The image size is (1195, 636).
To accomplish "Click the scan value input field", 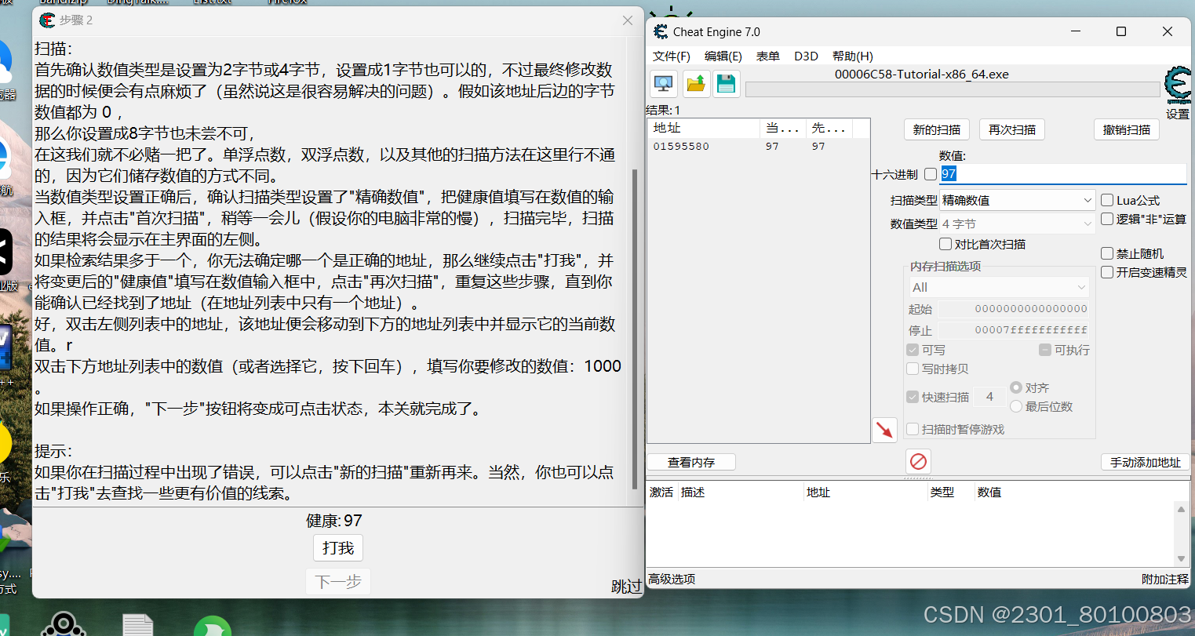I will [x=1063, y=174].
